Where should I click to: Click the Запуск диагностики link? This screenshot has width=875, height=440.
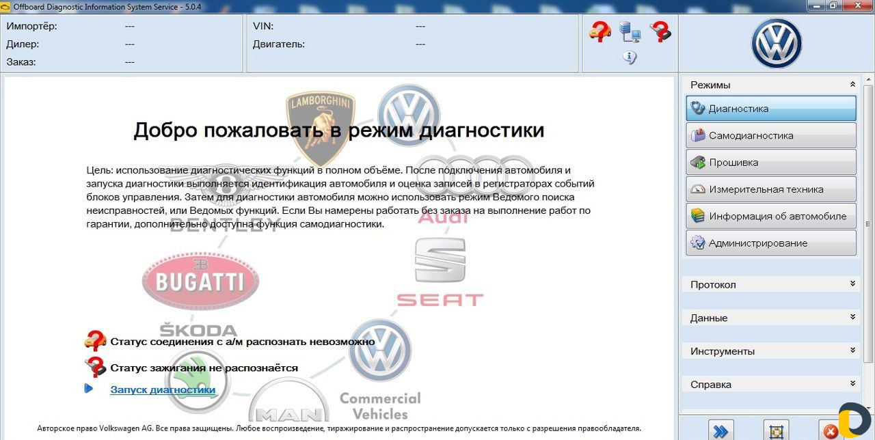163,390
